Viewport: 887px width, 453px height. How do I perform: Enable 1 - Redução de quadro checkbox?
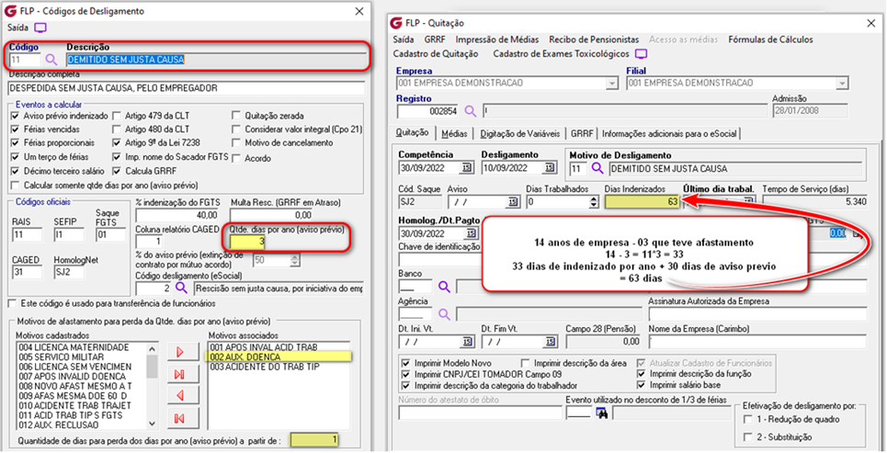point(748,420)
